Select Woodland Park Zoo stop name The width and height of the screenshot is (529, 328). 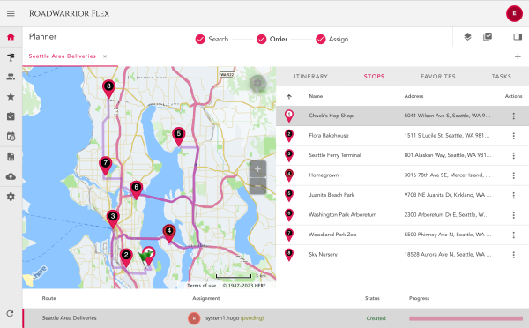(x=332, y=235)
